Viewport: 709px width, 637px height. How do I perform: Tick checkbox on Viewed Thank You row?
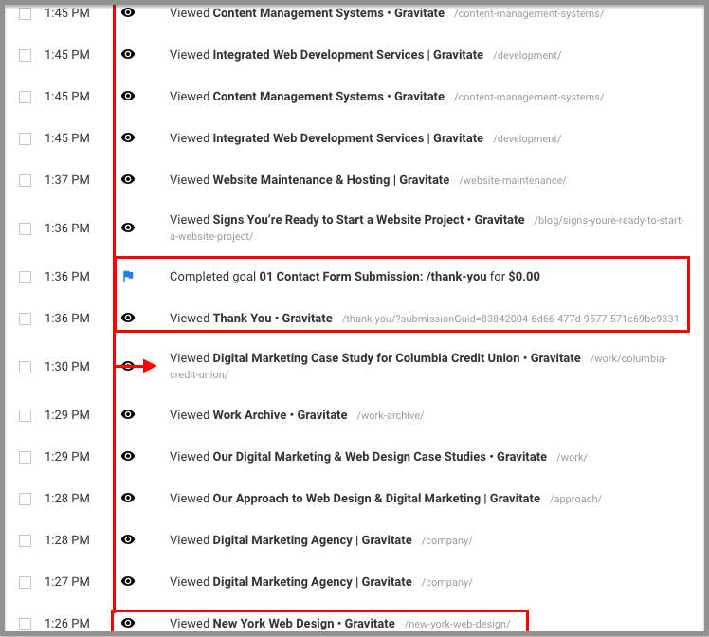[x=25, y=318]
